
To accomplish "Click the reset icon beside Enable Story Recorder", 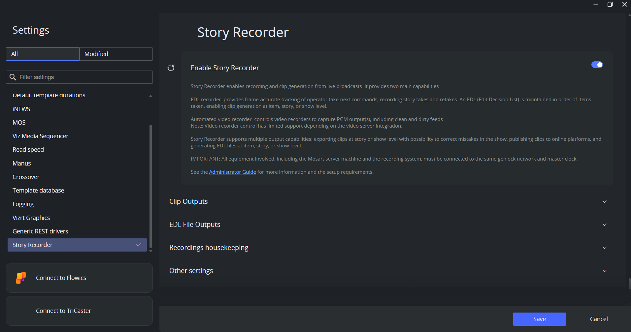I will pos(171,68).
